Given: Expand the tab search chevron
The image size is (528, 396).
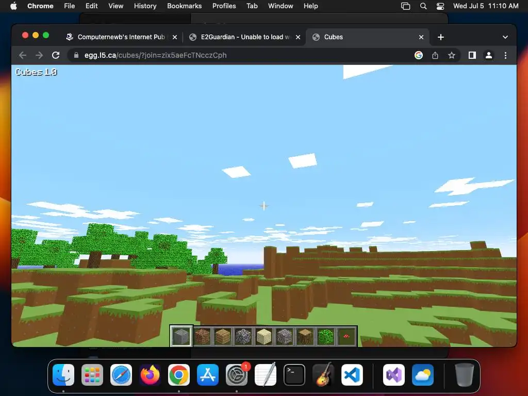Looking at the screenshot, I should [505, 37].
